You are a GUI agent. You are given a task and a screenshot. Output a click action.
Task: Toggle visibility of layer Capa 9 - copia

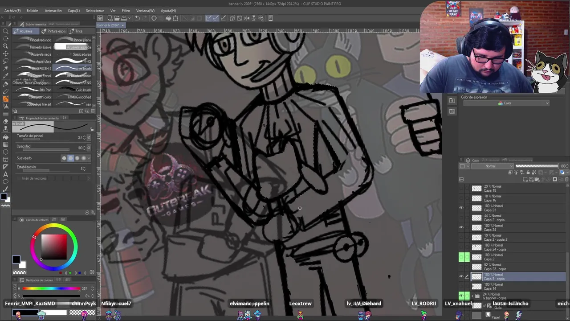(461, 276)
